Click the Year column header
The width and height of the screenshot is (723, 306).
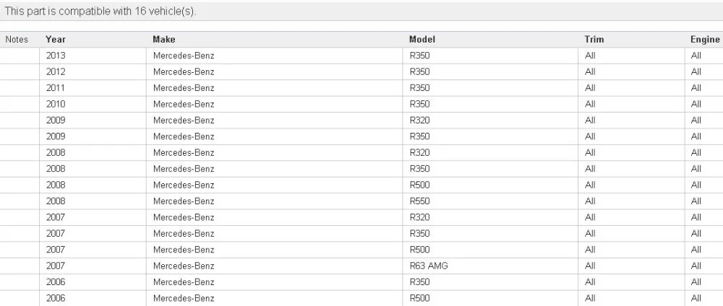pyautogui.click(x=56, y=40)
